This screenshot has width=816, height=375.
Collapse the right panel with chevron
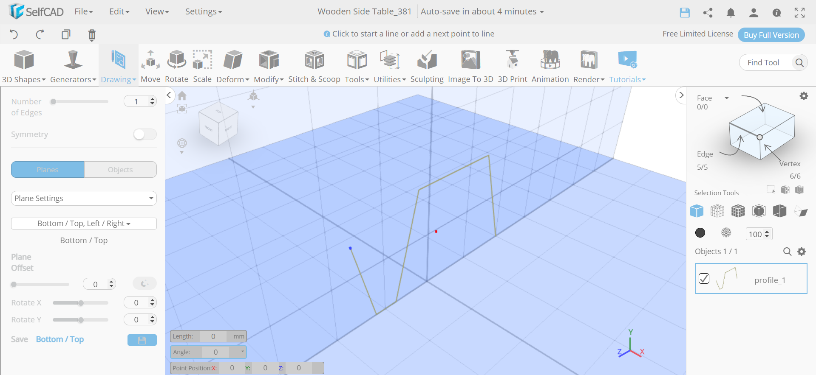pos(681,95)
